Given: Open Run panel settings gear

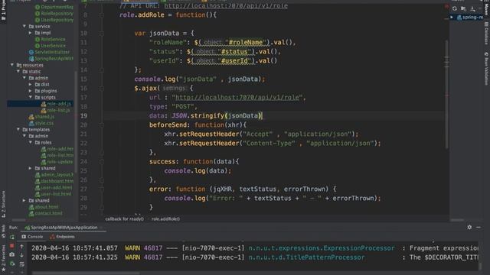Looking at the screenshot, I should (469, 228).
